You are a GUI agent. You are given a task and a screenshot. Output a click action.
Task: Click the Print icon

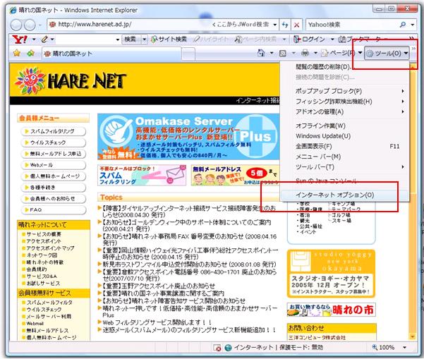click(x=305, y=53)
